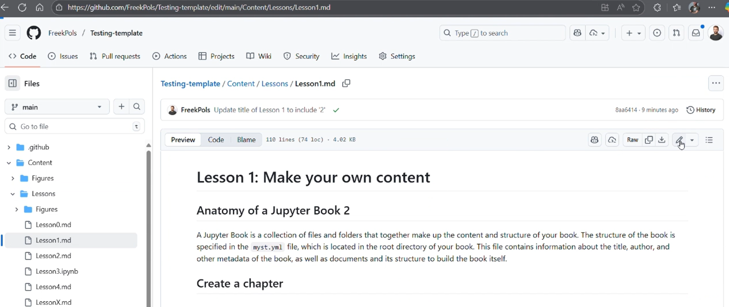Download the raw Lesson1.md file
This screenshot has height=307, width=729.
tap(662, 140)
